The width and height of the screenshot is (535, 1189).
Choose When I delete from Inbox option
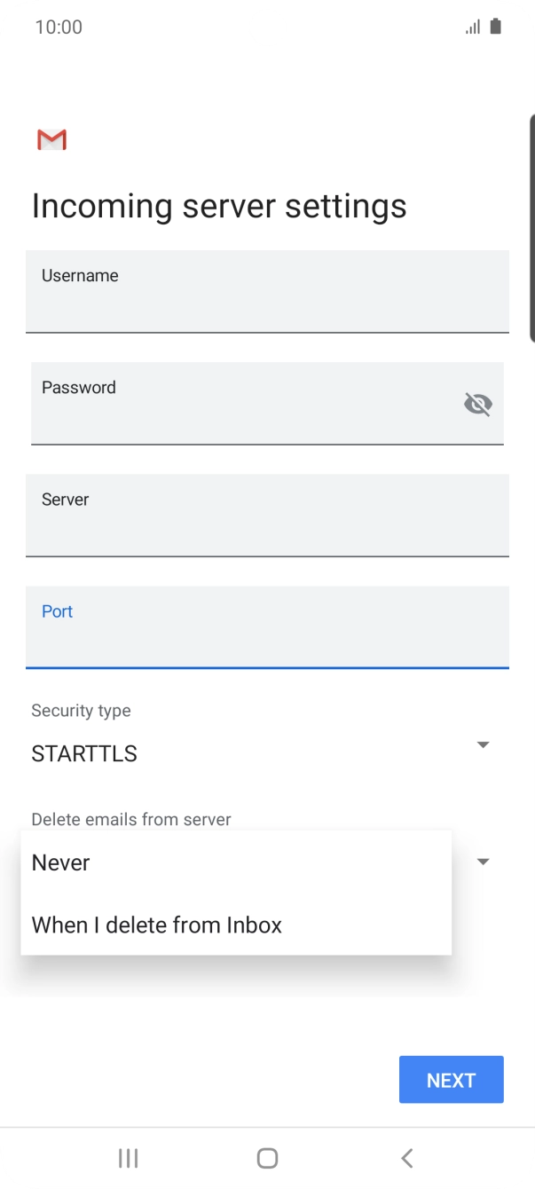(x=157, y=925)
